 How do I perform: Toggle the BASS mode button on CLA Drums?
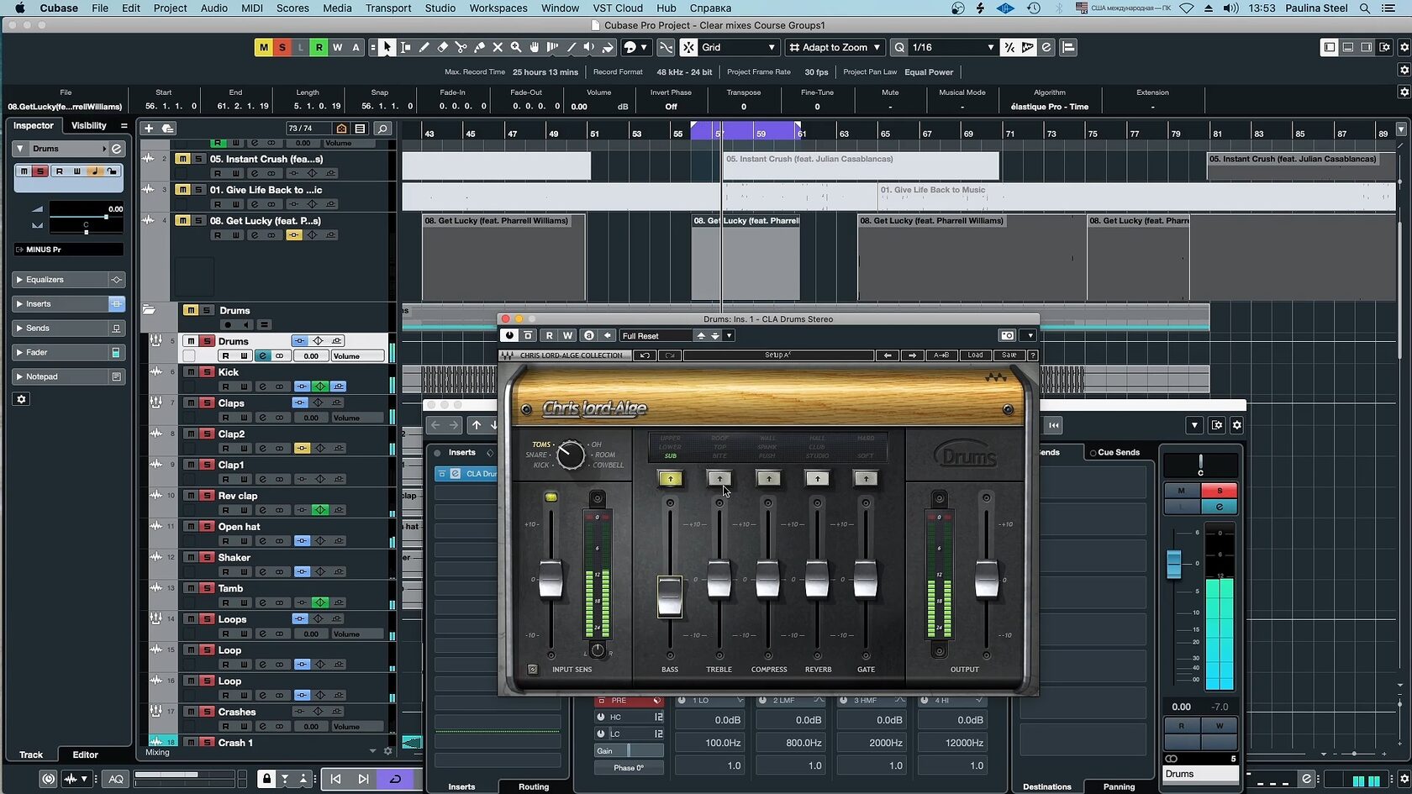[670, 479]
